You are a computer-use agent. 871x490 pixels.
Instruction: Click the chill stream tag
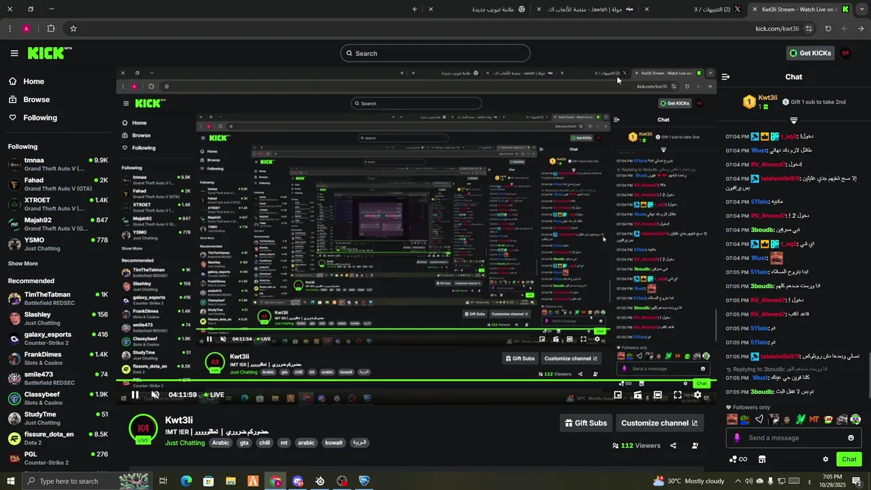click(x=265, y=443)
